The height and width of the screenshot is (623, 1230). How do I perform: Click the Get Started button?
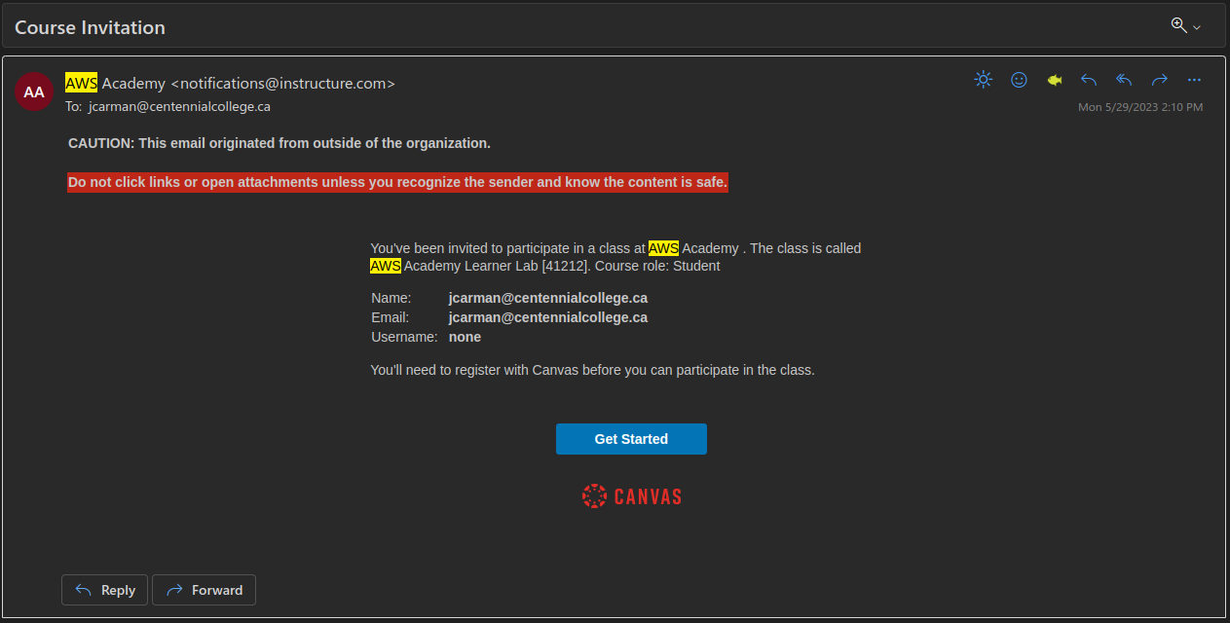click(631, 439)
